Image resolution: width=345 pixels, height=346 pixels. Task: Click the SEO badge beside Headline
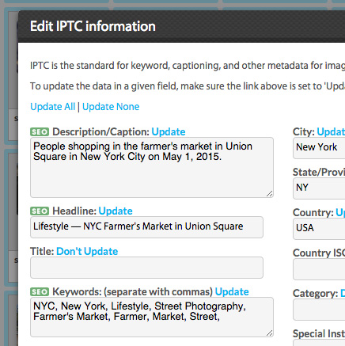tap(40, 211)
